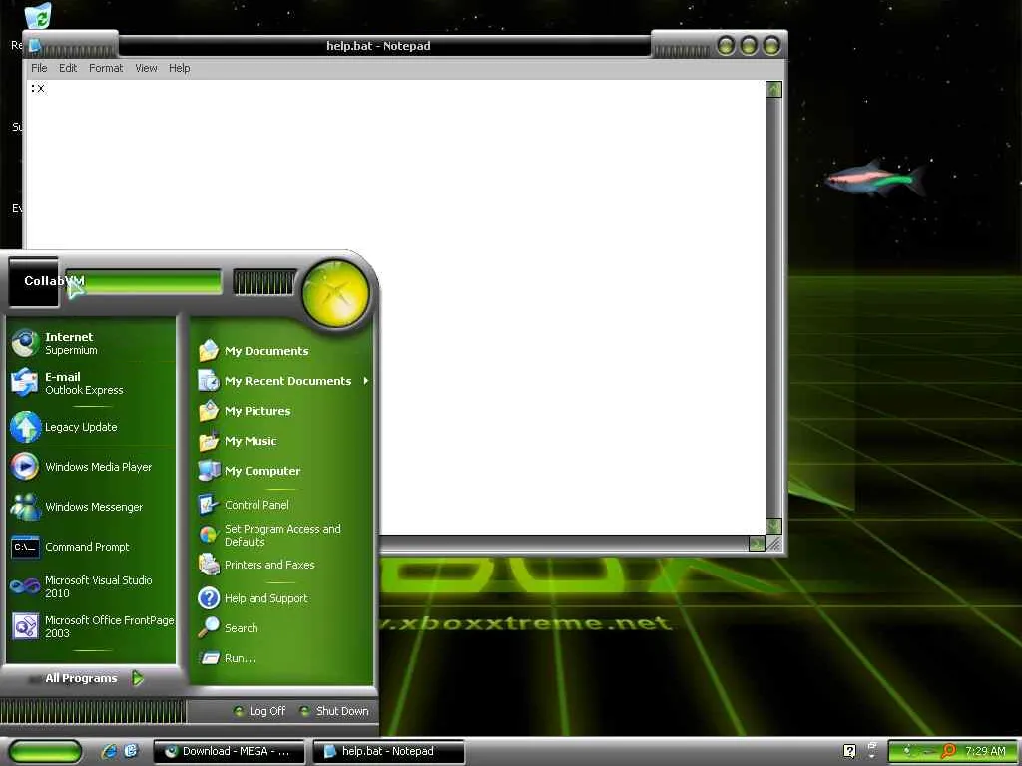Image resolution: width=1022 pixels, height=766 pixels.
Task: Open Help and Support
Action: [x=282, y=598]
